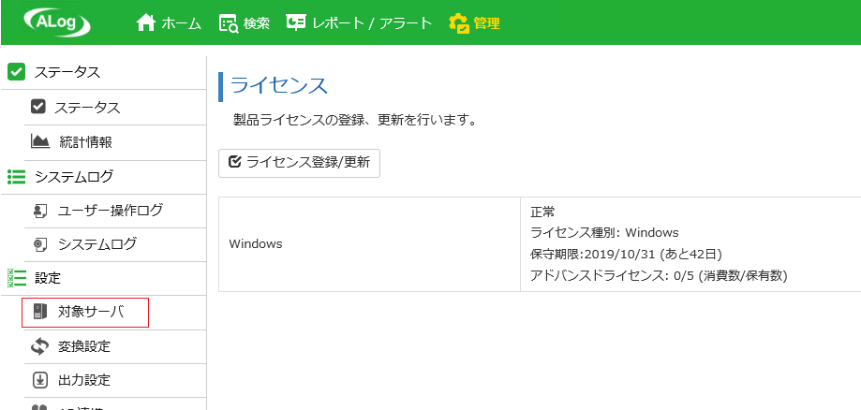Click the ALog logo
861x410 pixels.
57,22
